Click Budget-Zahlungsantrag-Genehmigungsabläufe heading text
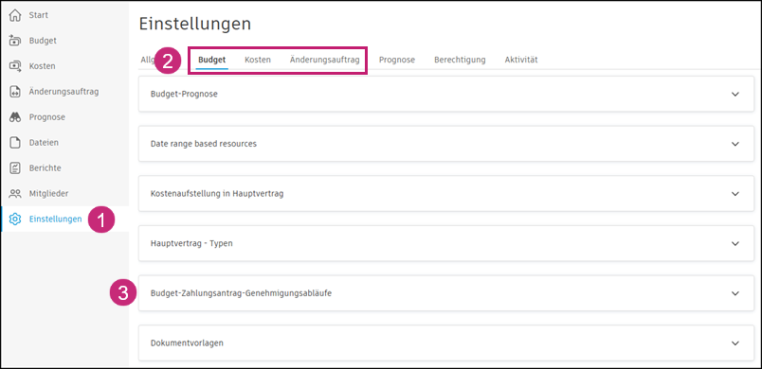Screen dimensions: 762x369 pos(242,293)
